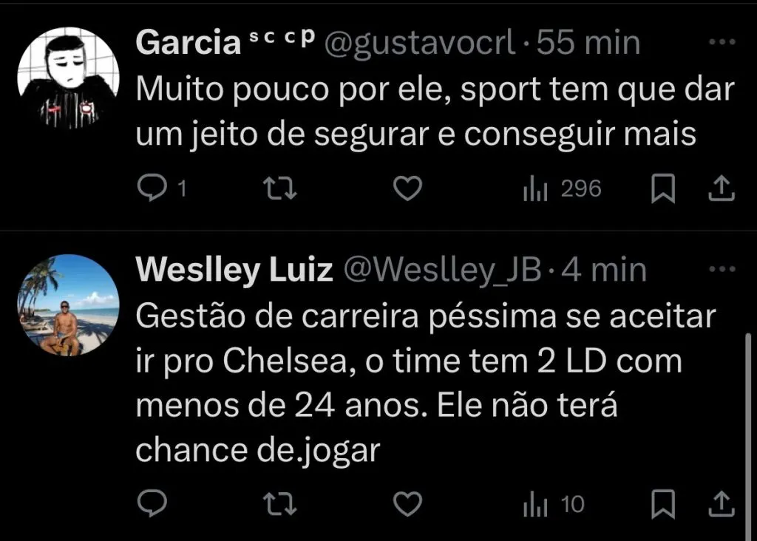Open Garcia's profile picture
Viewport: 757px width, 541px height.
[68, 78]
